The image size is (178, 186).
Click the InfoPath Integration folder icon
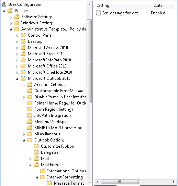coord(30,115)
